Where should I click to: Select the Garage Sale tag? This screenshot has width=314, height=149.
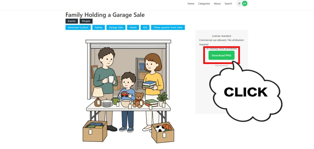click(x=116, y=27)
